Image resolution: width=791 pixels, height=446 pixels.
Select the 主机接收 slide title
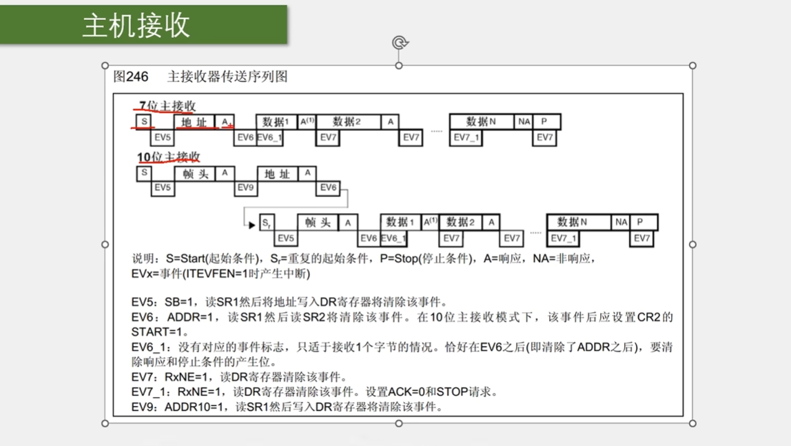[136, 26]
